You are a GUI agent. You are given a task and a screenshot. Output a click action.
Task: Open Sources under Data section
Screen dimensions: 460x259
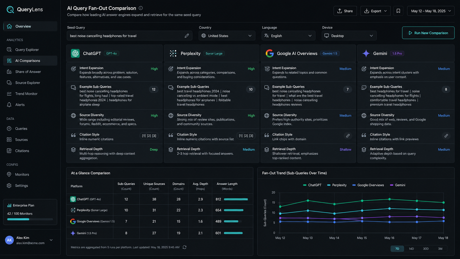click(30, 140)
